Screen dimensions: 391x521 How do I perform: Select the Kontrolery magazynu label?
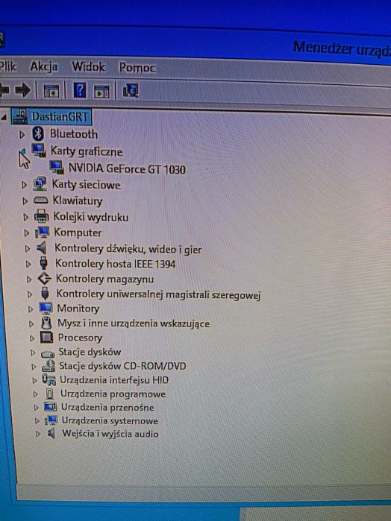104,279
